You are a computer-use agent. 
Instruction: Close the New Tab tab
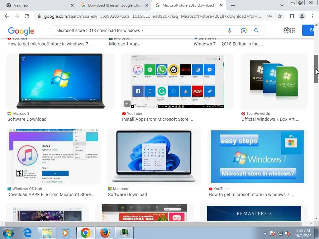[x=72, y=6]
